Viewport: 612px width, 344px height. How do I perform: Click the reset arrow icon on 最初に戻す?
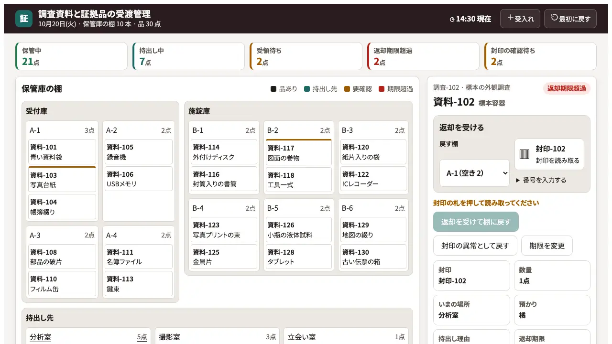(x=555, y=18)
